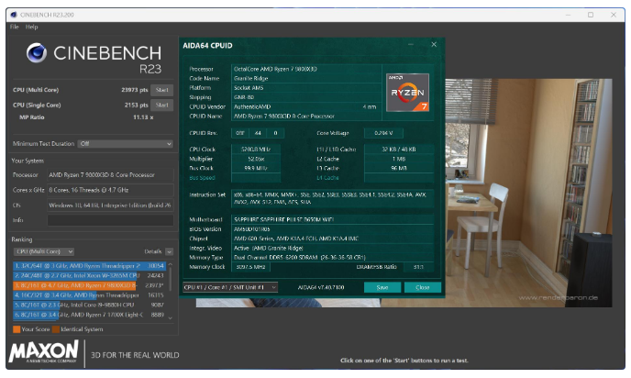Open the Help menu
Image resolution: width=631 pixels, height=378 pixels.
(32, 27)
